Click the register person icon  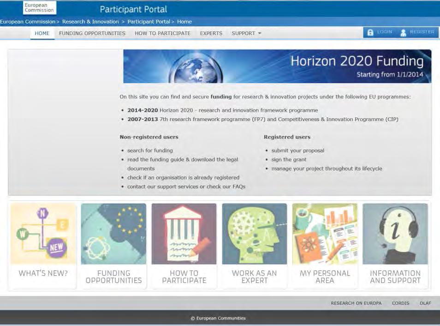[403, 33]
